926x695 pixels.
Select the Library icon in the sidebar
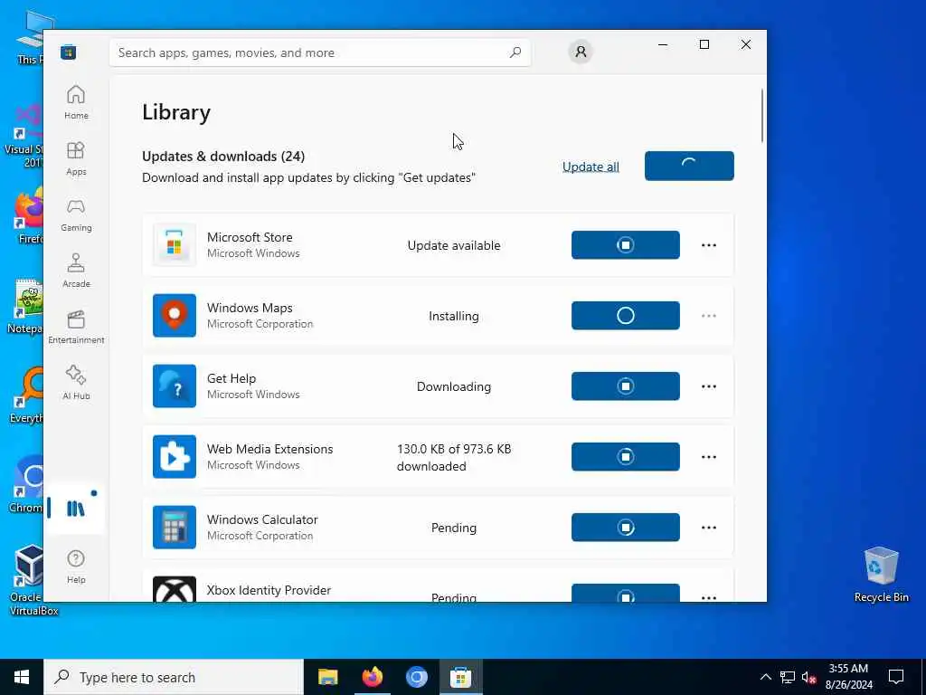coord(76,509)
